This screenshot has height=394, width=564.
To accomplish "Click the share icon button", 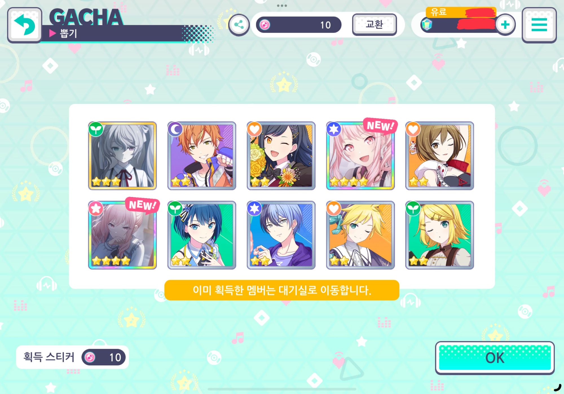I will [239, 25].
